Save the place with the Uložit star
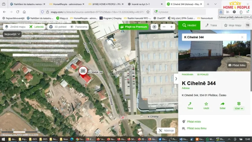The width and height of the screenshot is (252, 142). [x=206, y=105]
